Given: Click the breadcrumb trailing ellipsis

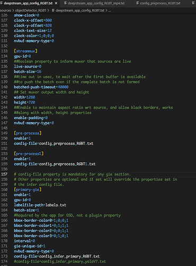Looking at the screenshot, I should click(110, 11).
